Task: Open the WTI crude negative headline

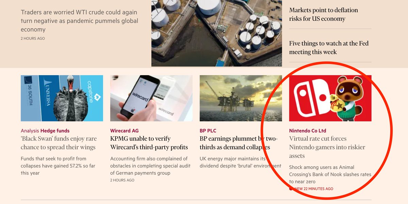Action: (79, 21)
